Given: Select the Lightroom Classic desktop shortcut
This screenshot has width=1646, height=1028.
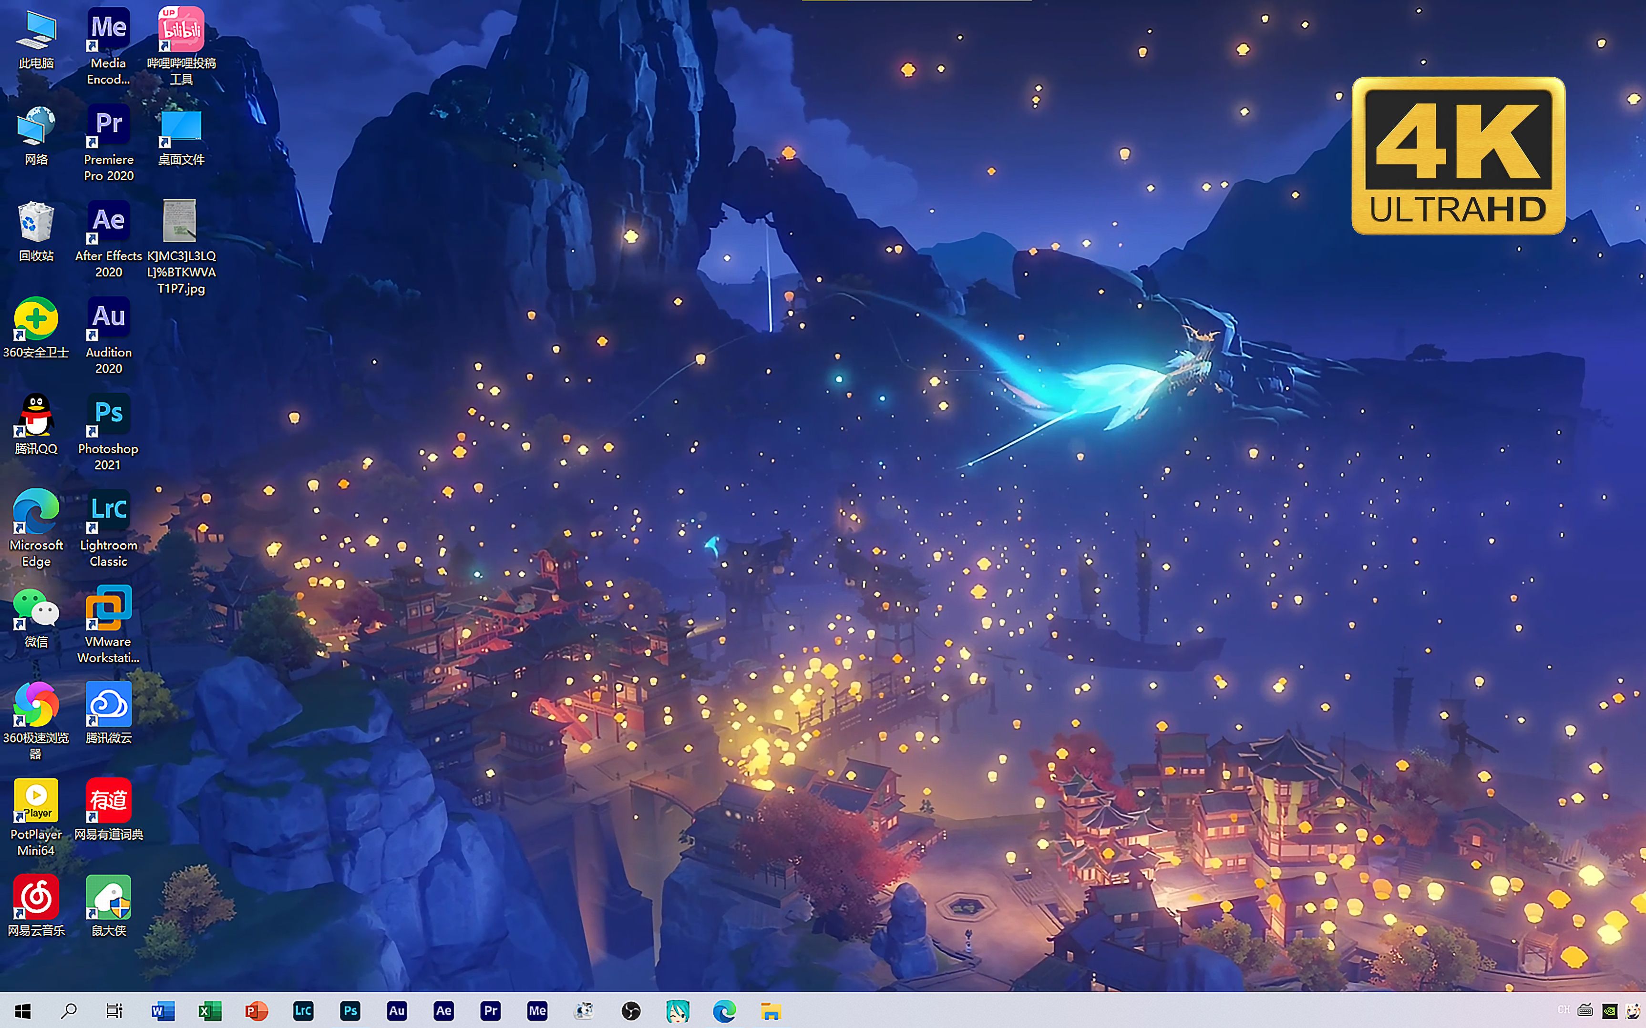Looking at the screenshot, I should pyautogui.click(x=108, y=529).
